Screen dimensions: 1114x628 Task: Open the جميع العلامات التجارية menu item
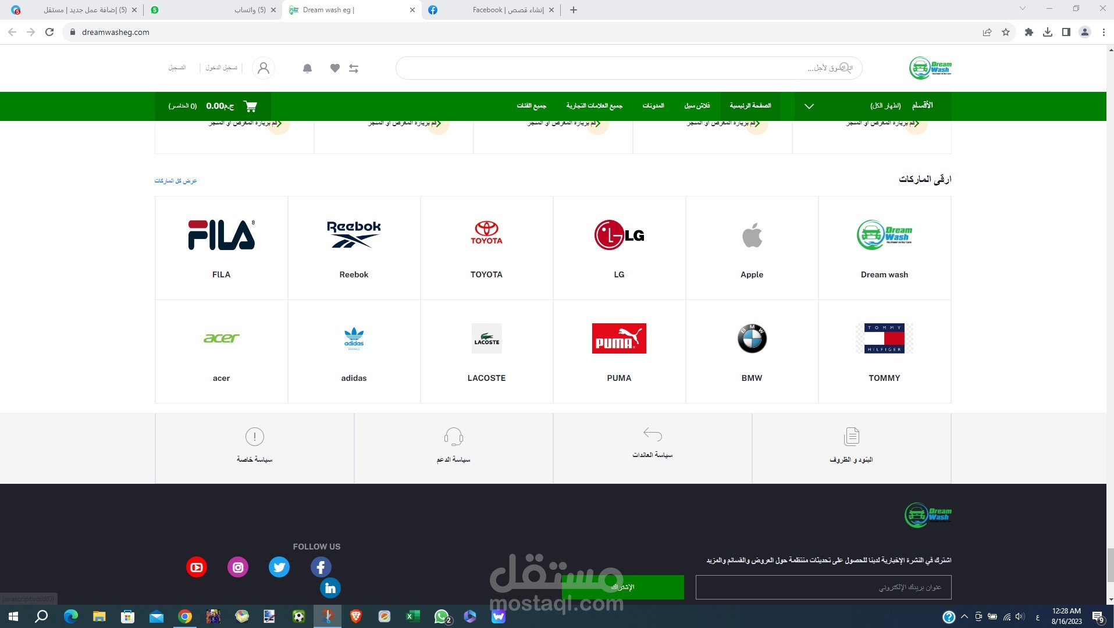point(595,106)
